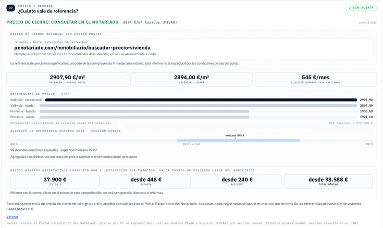
Task: Select the 545 €/mes alquiler SERPAVI card
Action: (x=316, y=79)
